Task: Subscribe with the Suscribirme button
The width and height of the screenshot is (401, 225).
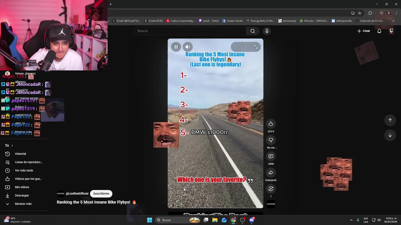Action: pos(101,193)
